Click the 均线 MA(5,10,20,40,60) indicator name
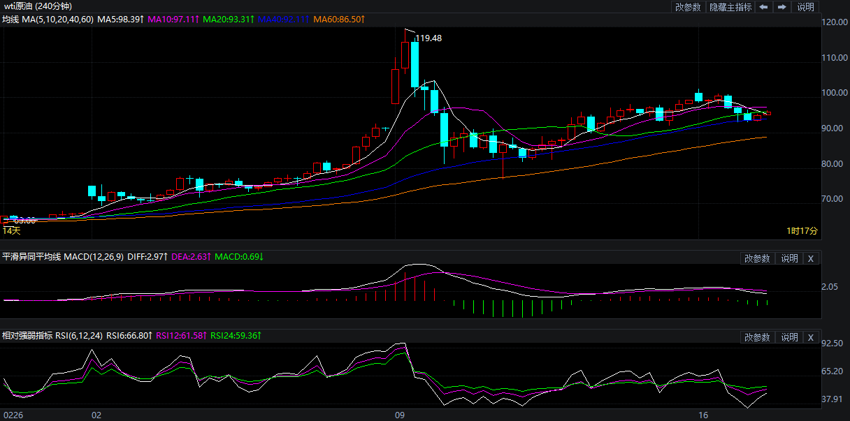Image resolution: width=850 pixels, height=421 pixels. (x=48, y=20)
